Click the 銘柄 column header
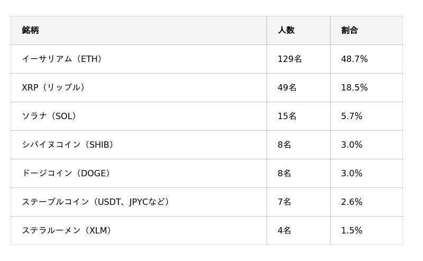The height and width of the screenshot is (261, 423). point(31,30)
